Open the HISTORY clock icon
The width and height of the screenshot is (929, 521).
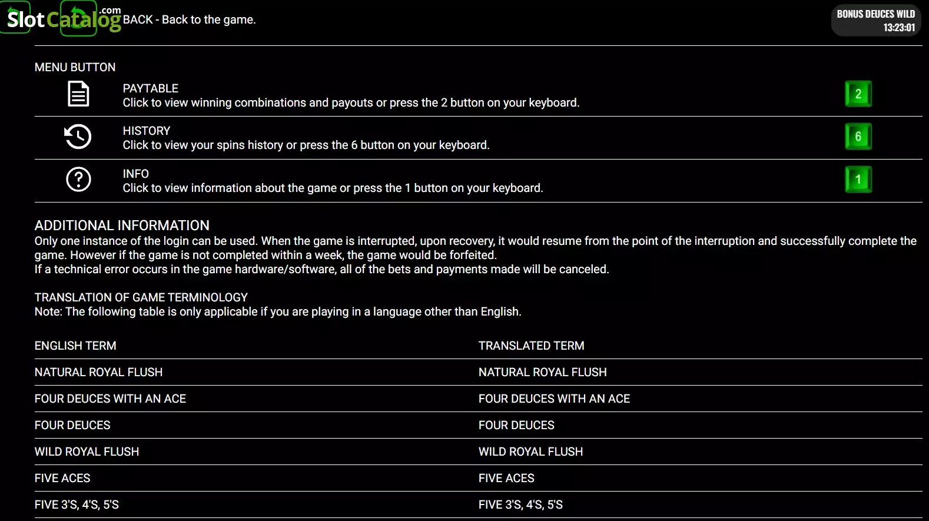click(x=78, y=137)
